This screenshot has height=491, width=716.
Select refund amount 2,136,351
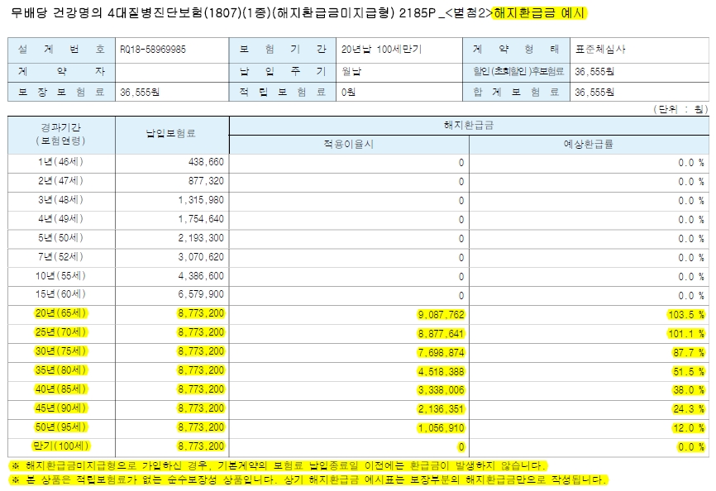(442, 409)
